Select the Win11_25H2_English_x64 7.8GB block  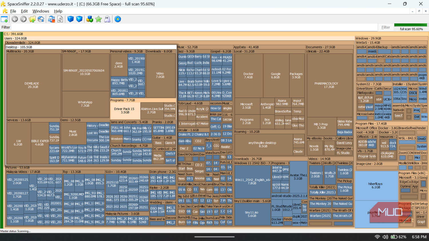[252, 182]
